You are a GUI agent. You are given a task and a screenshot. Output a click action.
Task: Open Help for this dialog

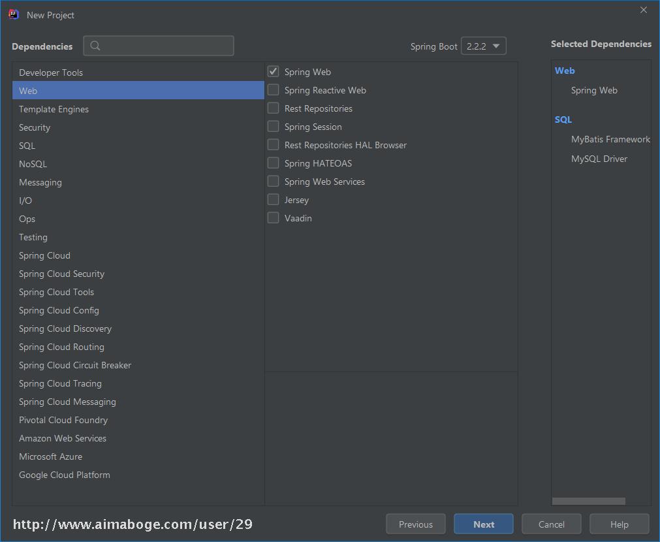pyautogui.click(x=619, y=524)
